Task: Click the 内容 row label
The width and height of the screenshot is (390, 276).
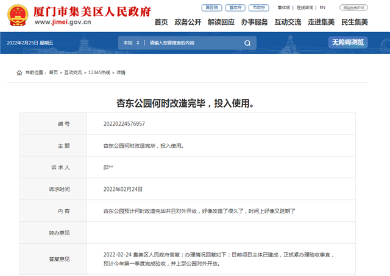Action: 64,211
